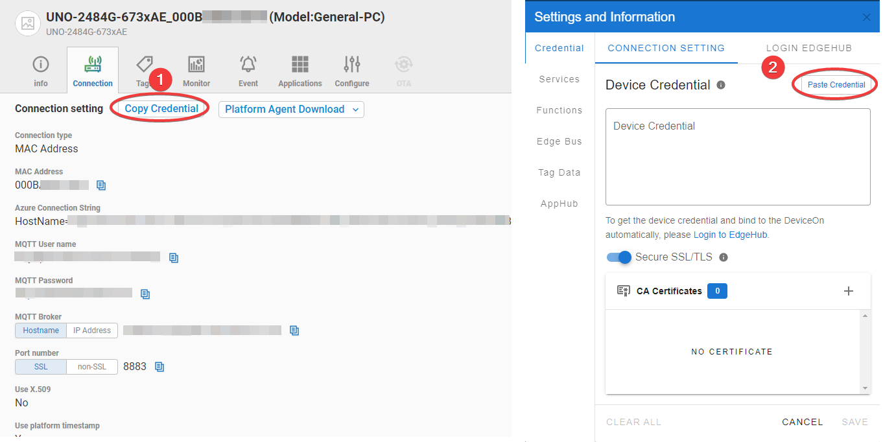Copy the port number 8883 icon

[x=159, y=367]
